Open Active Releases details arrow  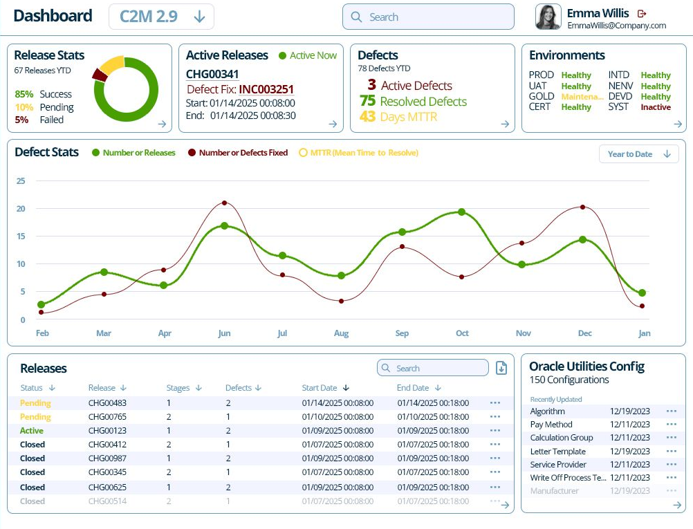tap(333, 124)
